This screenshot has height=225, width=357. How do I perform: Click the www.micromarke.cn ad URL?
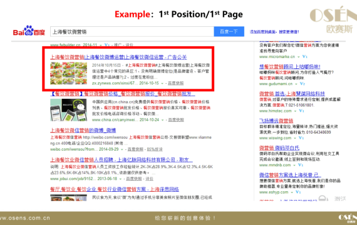tap(277, 57)
